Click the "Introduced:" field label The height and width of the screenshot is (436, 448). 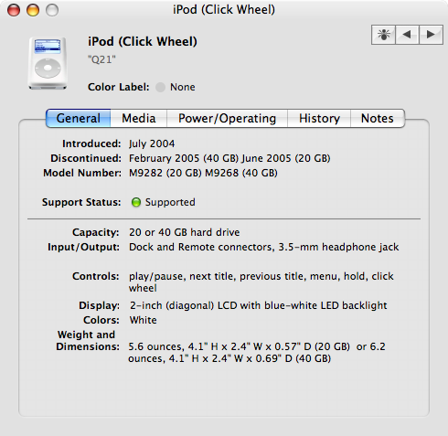click(91, 144)
